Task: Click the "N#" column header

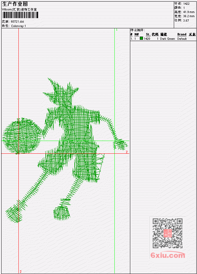Action: 137,34
